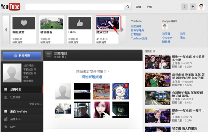Select 訂閱項目 sidebar item
This screenshot has width=208, height=132.
(22, 90)
